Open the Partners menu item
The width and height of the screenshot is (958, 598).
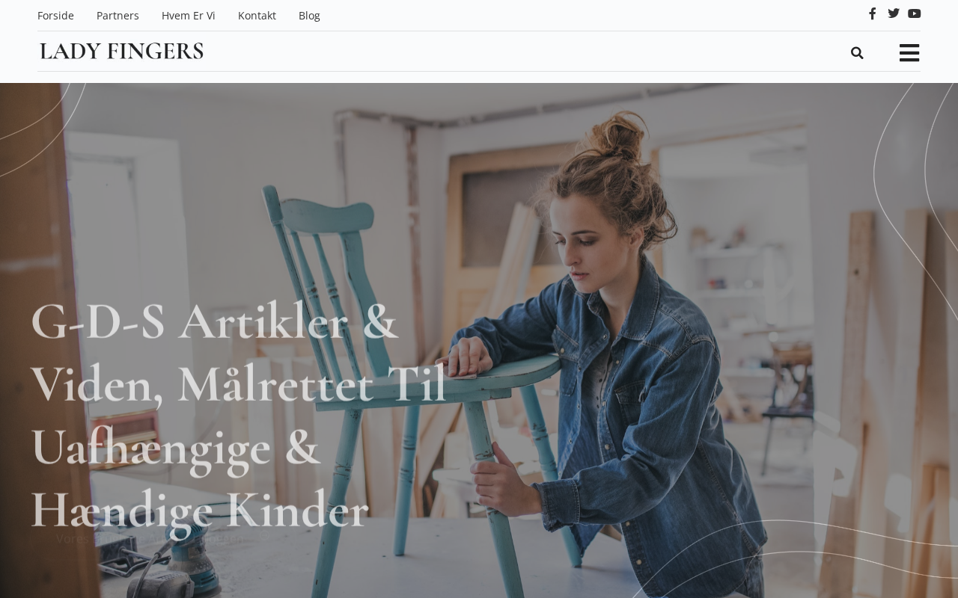click(118, 16)
